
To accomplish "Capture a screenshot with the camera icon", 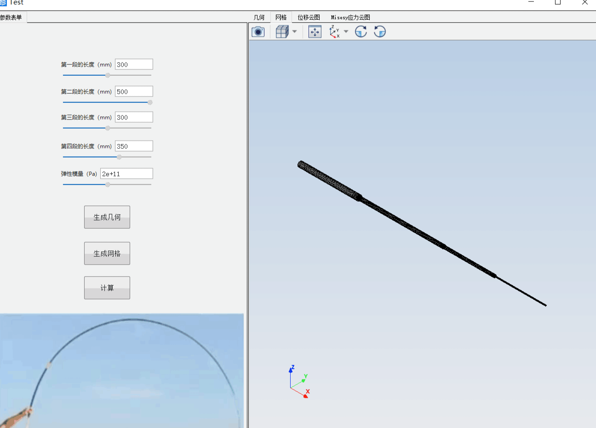I will 258,32.
